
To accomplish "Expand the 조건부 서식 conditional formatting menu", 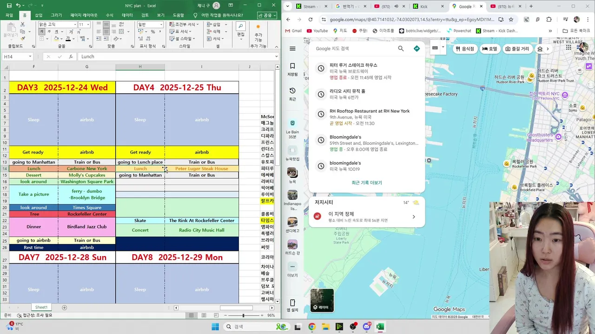I will coord(184,25).
